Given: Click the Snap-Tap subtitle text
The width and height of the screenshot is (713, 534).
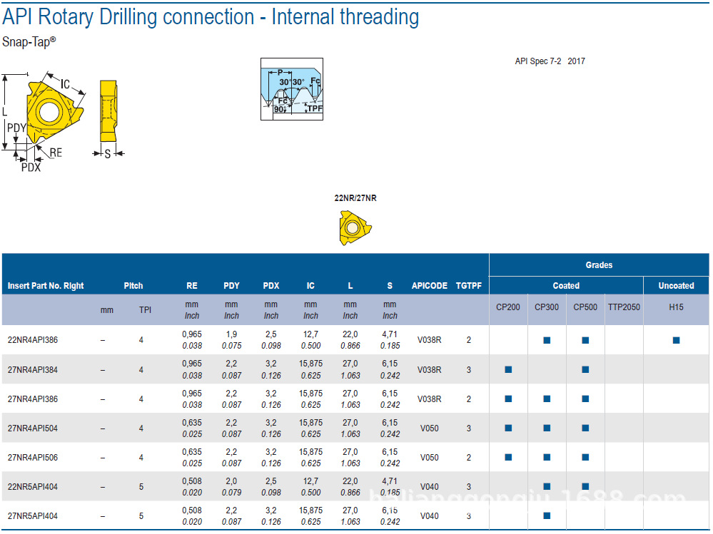Looking at the screenshot, I should point(29,42).
